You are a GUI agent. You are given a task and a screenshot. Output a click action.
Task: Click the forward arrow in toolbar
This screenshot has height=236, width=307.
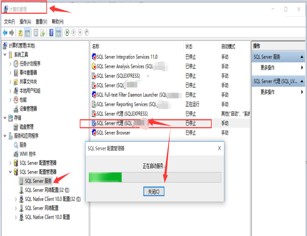(x=12, y=33)
